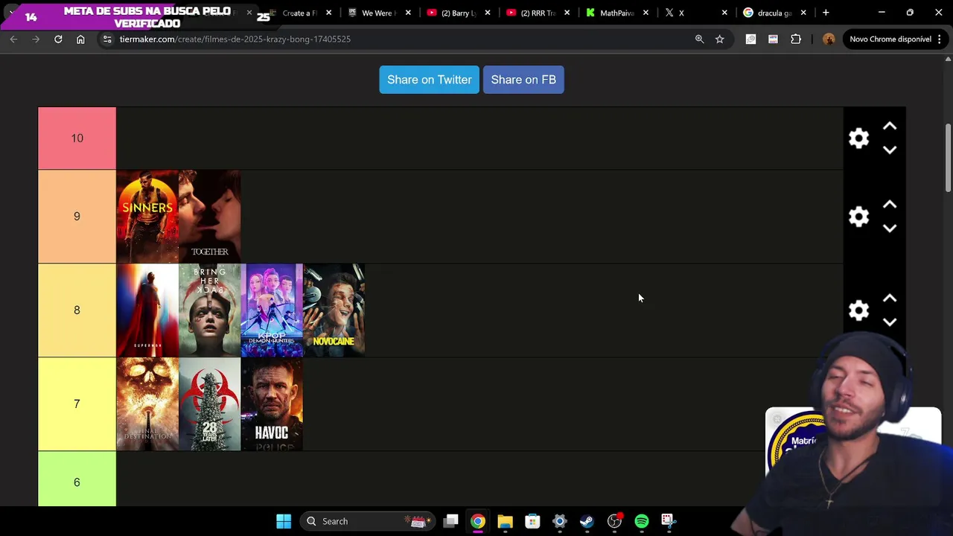
Task: Open Windows Settings gear from taskbar
Action: pyautogui.click(x=560, y=521)
